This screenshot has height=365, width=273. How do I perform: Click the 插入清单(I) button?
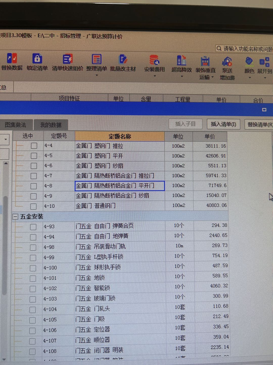tap(223, 124)
